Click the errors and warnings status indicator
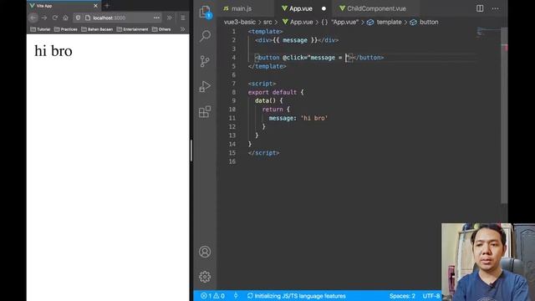This screenshot has height=301, width=535. [212, 296]
